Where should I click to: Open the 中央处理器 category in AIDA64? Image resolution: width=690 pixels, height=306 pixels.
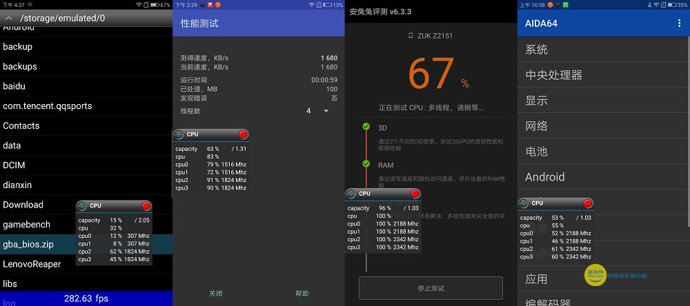604,74
